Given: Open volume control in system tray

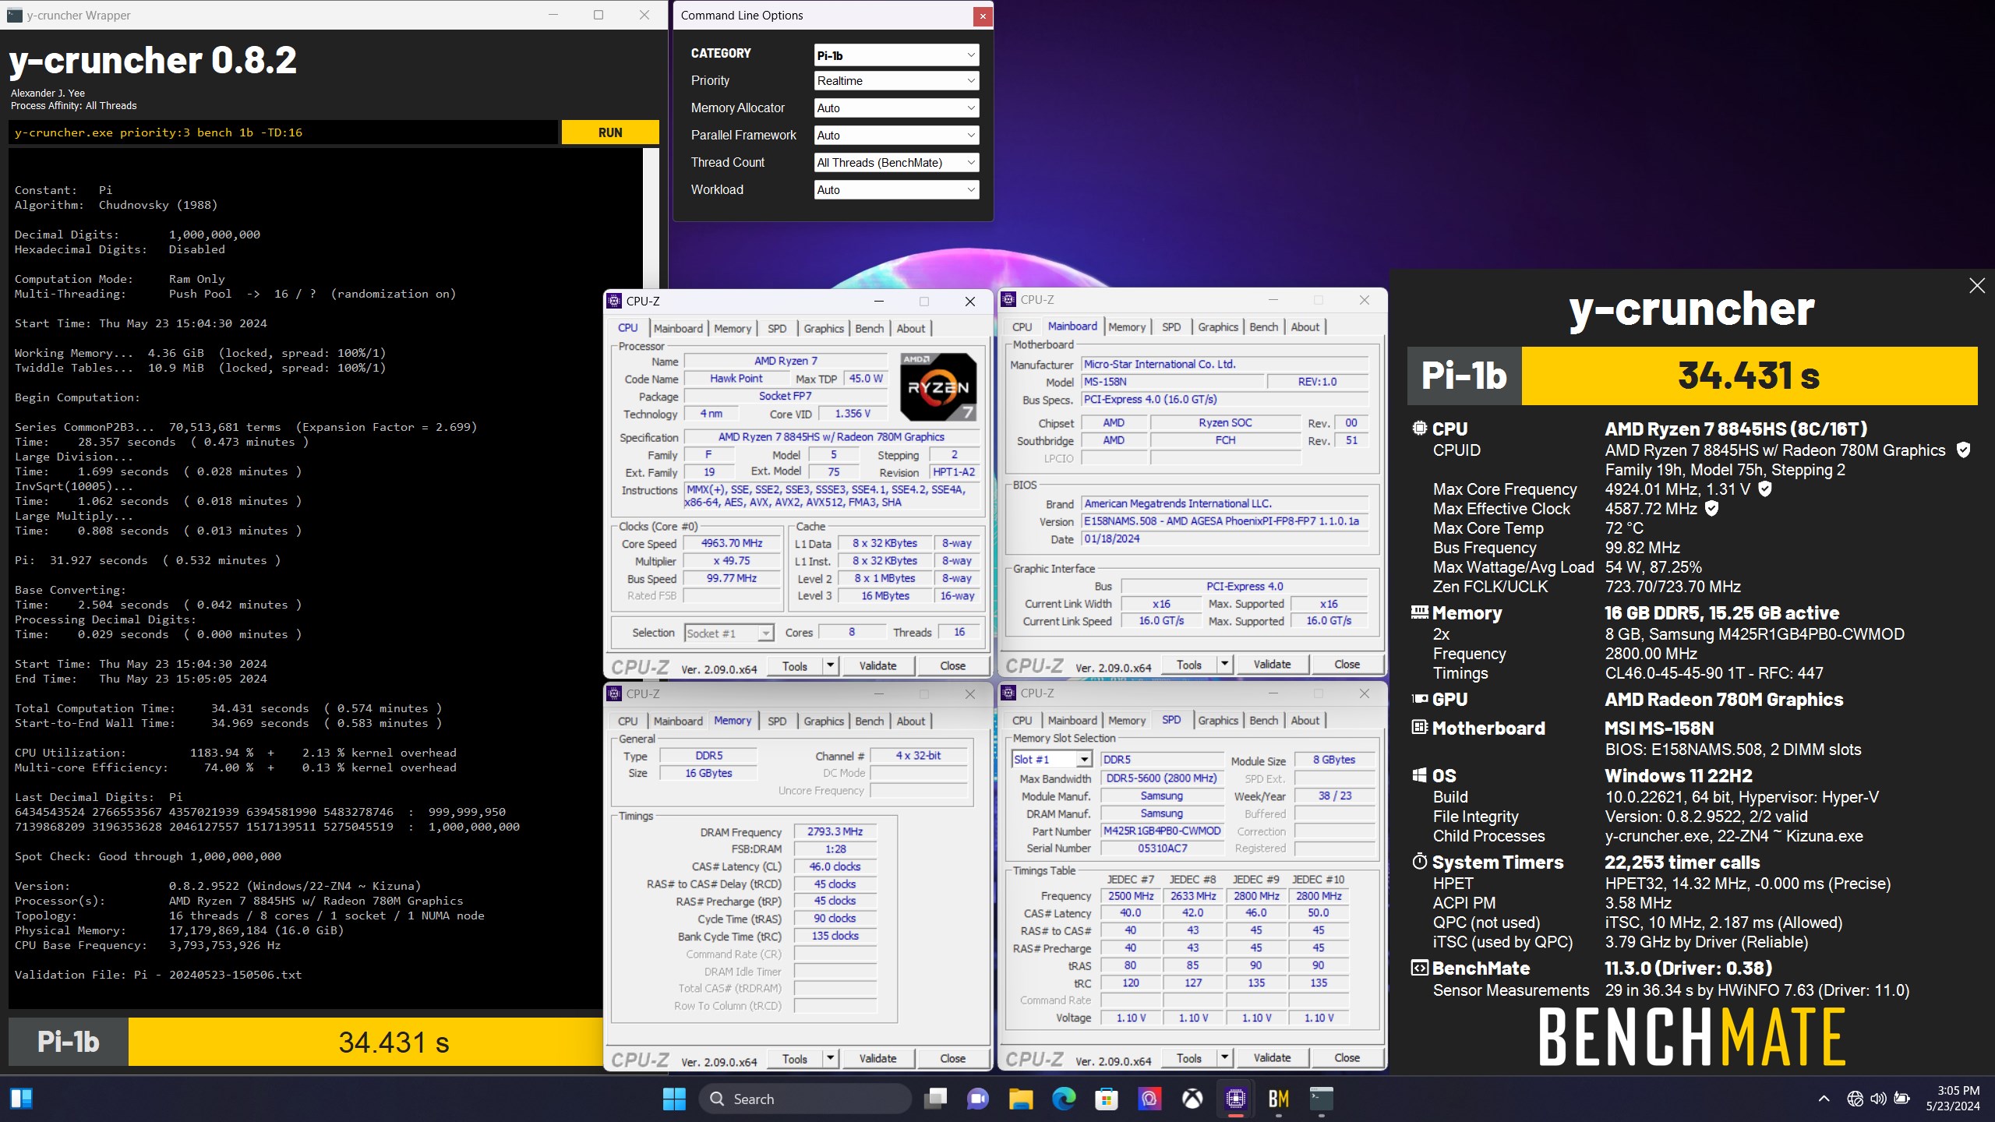Looking at the screenshot, I should pyautogui.click(x=1878, y=1099).
